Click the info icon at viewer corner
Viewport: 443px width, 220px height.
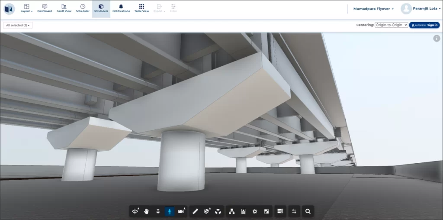437,39
